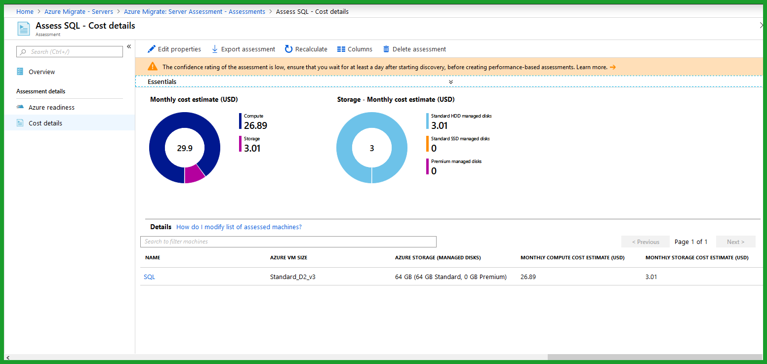
Task: Click the Recalculate refresh icon
Action: 288,49
